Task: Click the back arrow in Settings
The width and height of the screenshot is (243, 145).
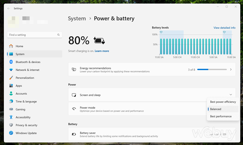Action: tap(8, 8)
